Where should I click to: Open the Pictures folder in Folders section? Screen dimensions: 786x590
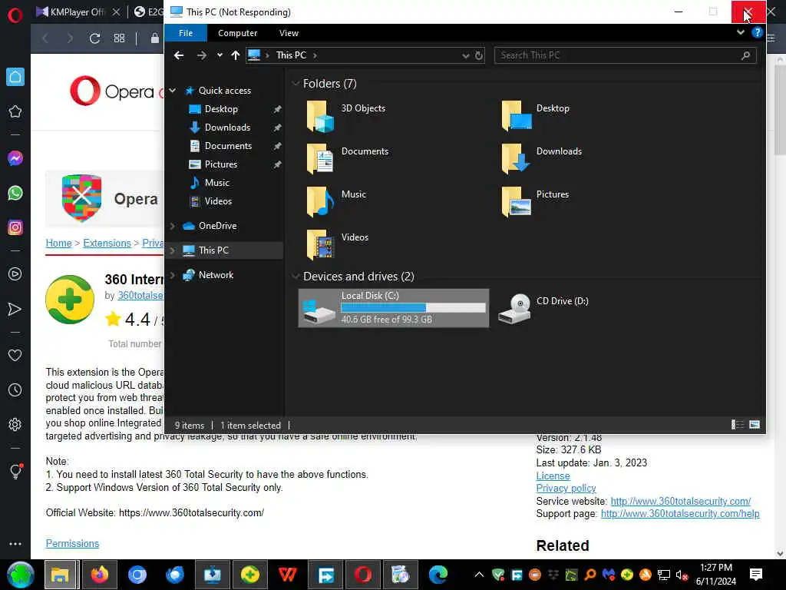click(x=535, y=201)
